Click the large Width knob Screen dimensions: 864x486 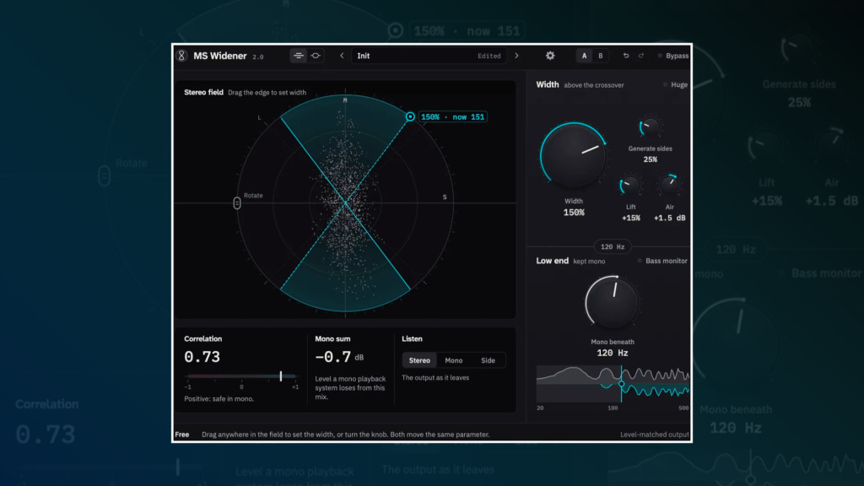(573, 156)
